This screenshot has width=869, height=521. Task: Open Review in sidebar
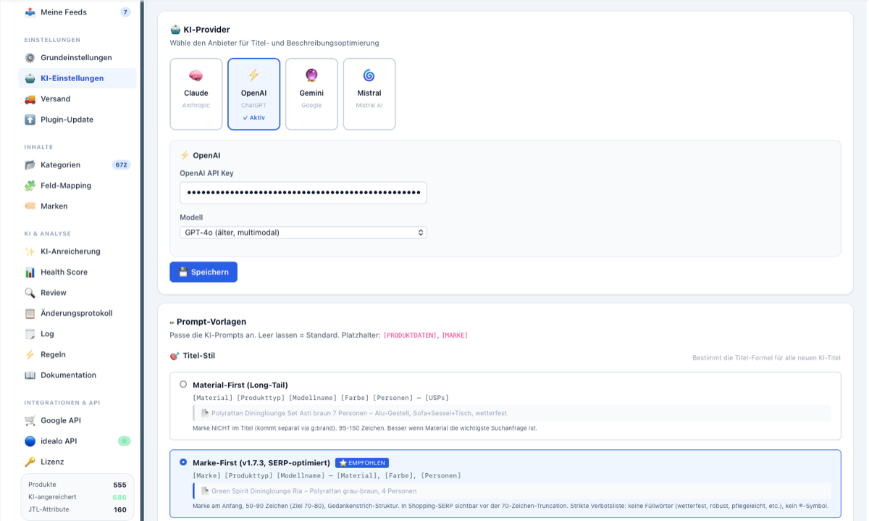click(x=77, y=293)
